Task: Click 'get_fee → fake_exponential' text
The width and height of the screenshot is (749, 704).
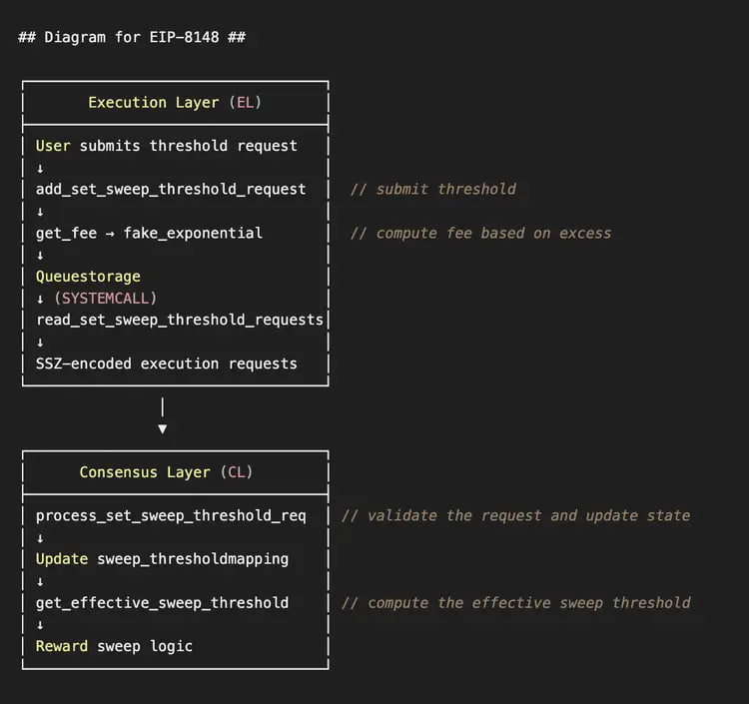Action: coord(149,233)
